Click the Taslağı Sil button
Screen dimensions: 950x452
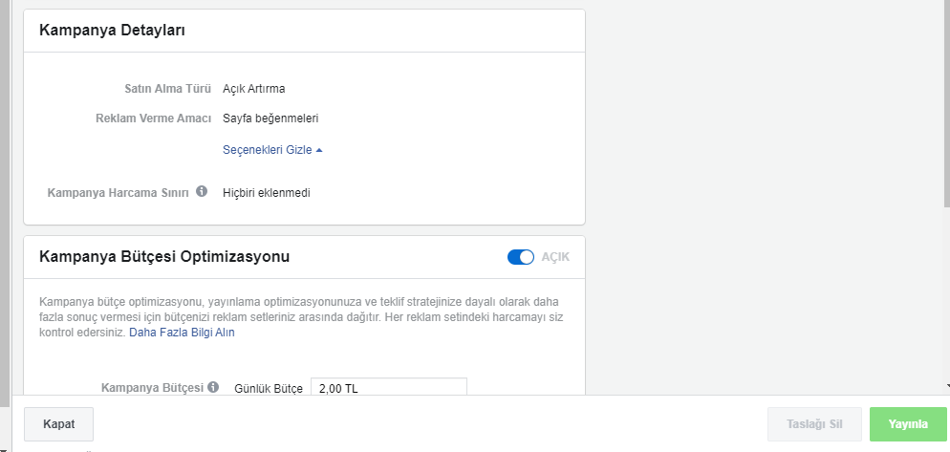pos(814,424)
